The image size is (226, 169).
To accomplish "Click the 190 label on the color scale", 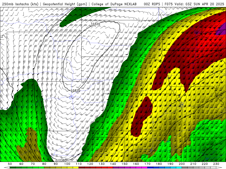I will [x=170, y=164].
